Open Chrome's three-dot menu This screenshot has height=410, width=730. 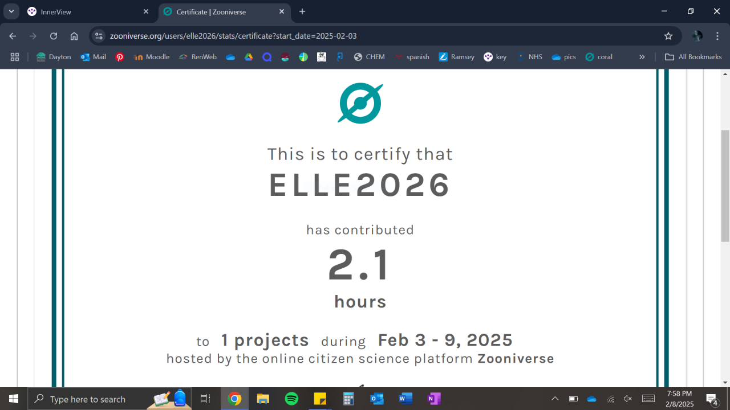coord(717,36)
